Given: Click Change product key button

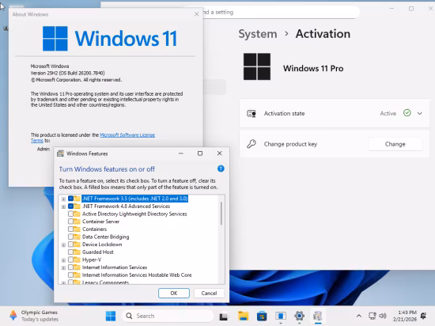Looking at the screenshot, I should click(395, 144).
